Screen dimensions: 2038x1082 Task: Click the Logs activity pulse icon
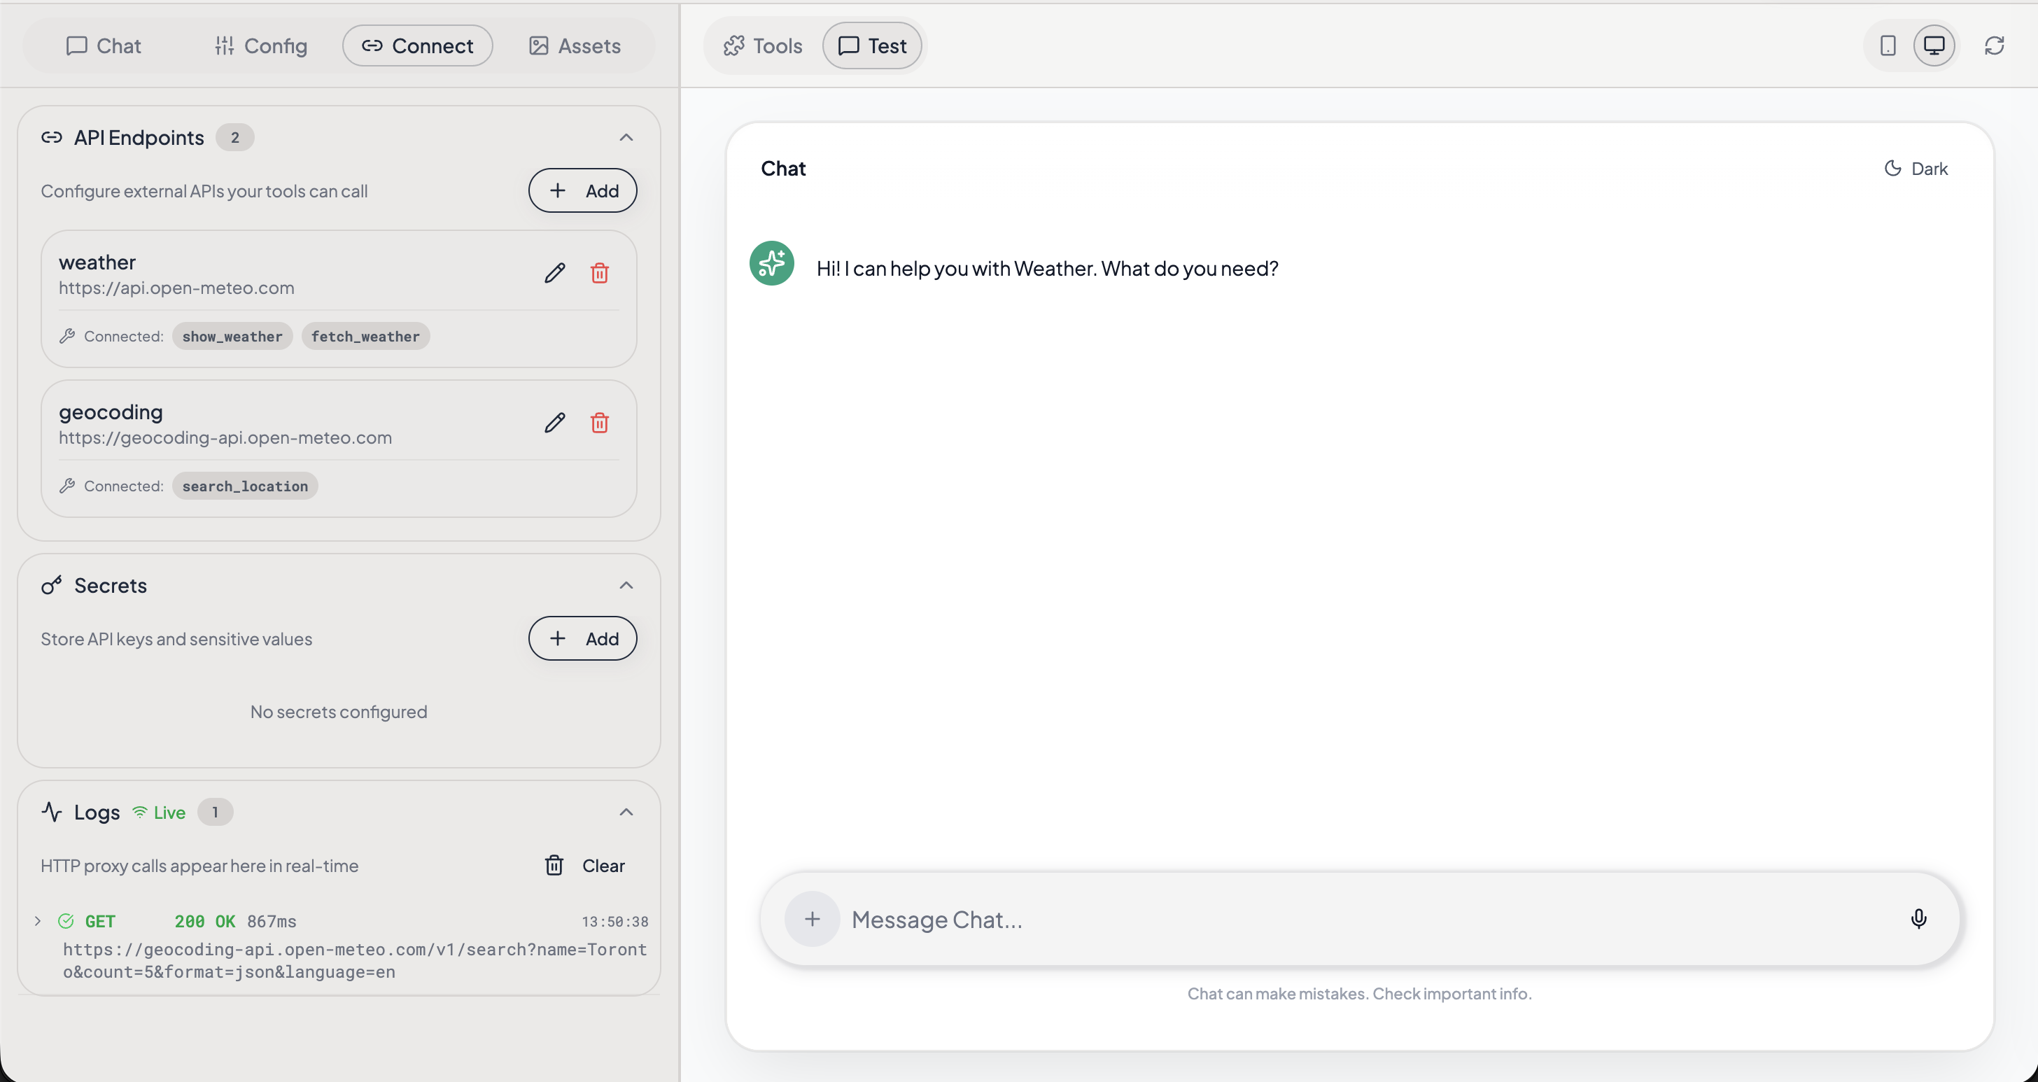coord(51,813)
